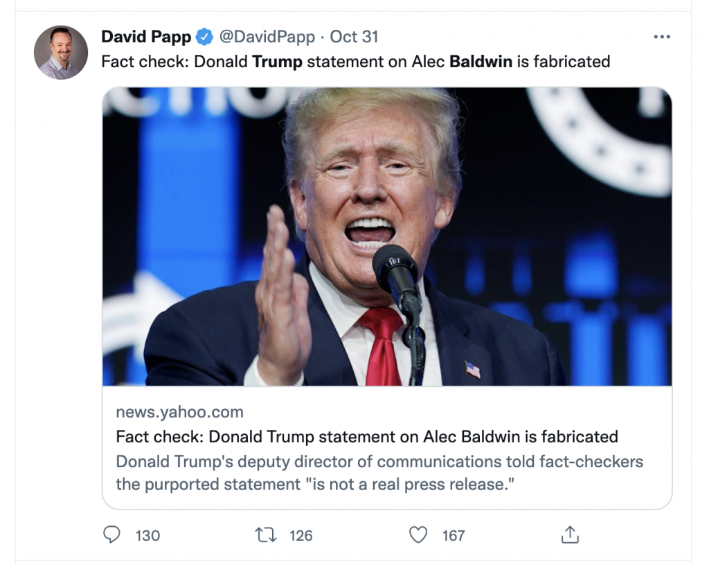Click the bold word Baldwin in tweet
Image resolution: width=709 pixels, height=565 pixels.
[x=481, y=62]
